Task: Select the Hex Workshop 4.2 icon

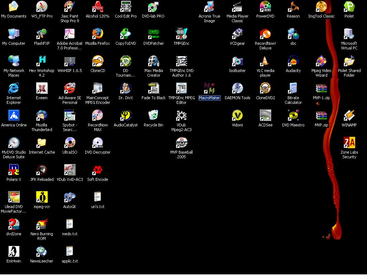Action: click(42, 61)
